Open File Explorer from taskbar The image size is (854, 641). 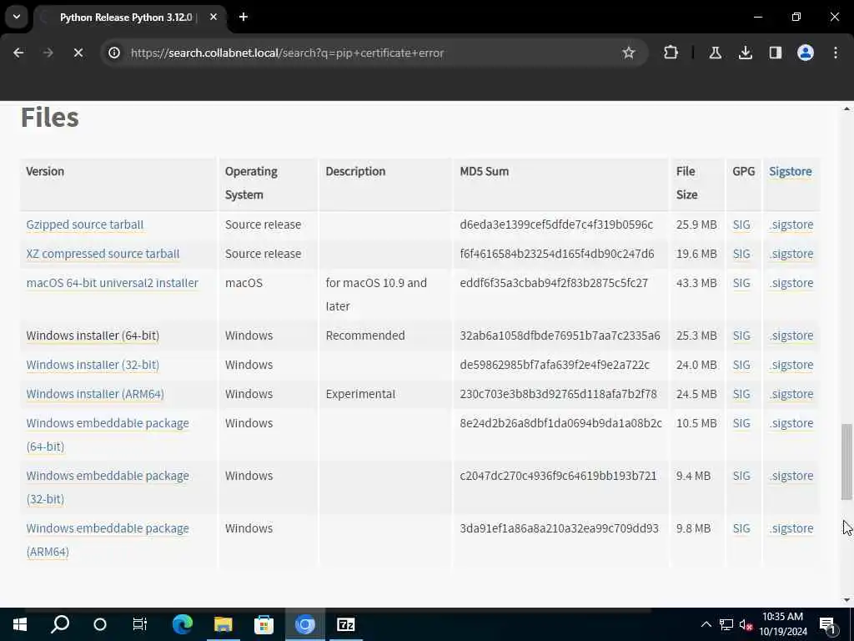coord(223,624)
